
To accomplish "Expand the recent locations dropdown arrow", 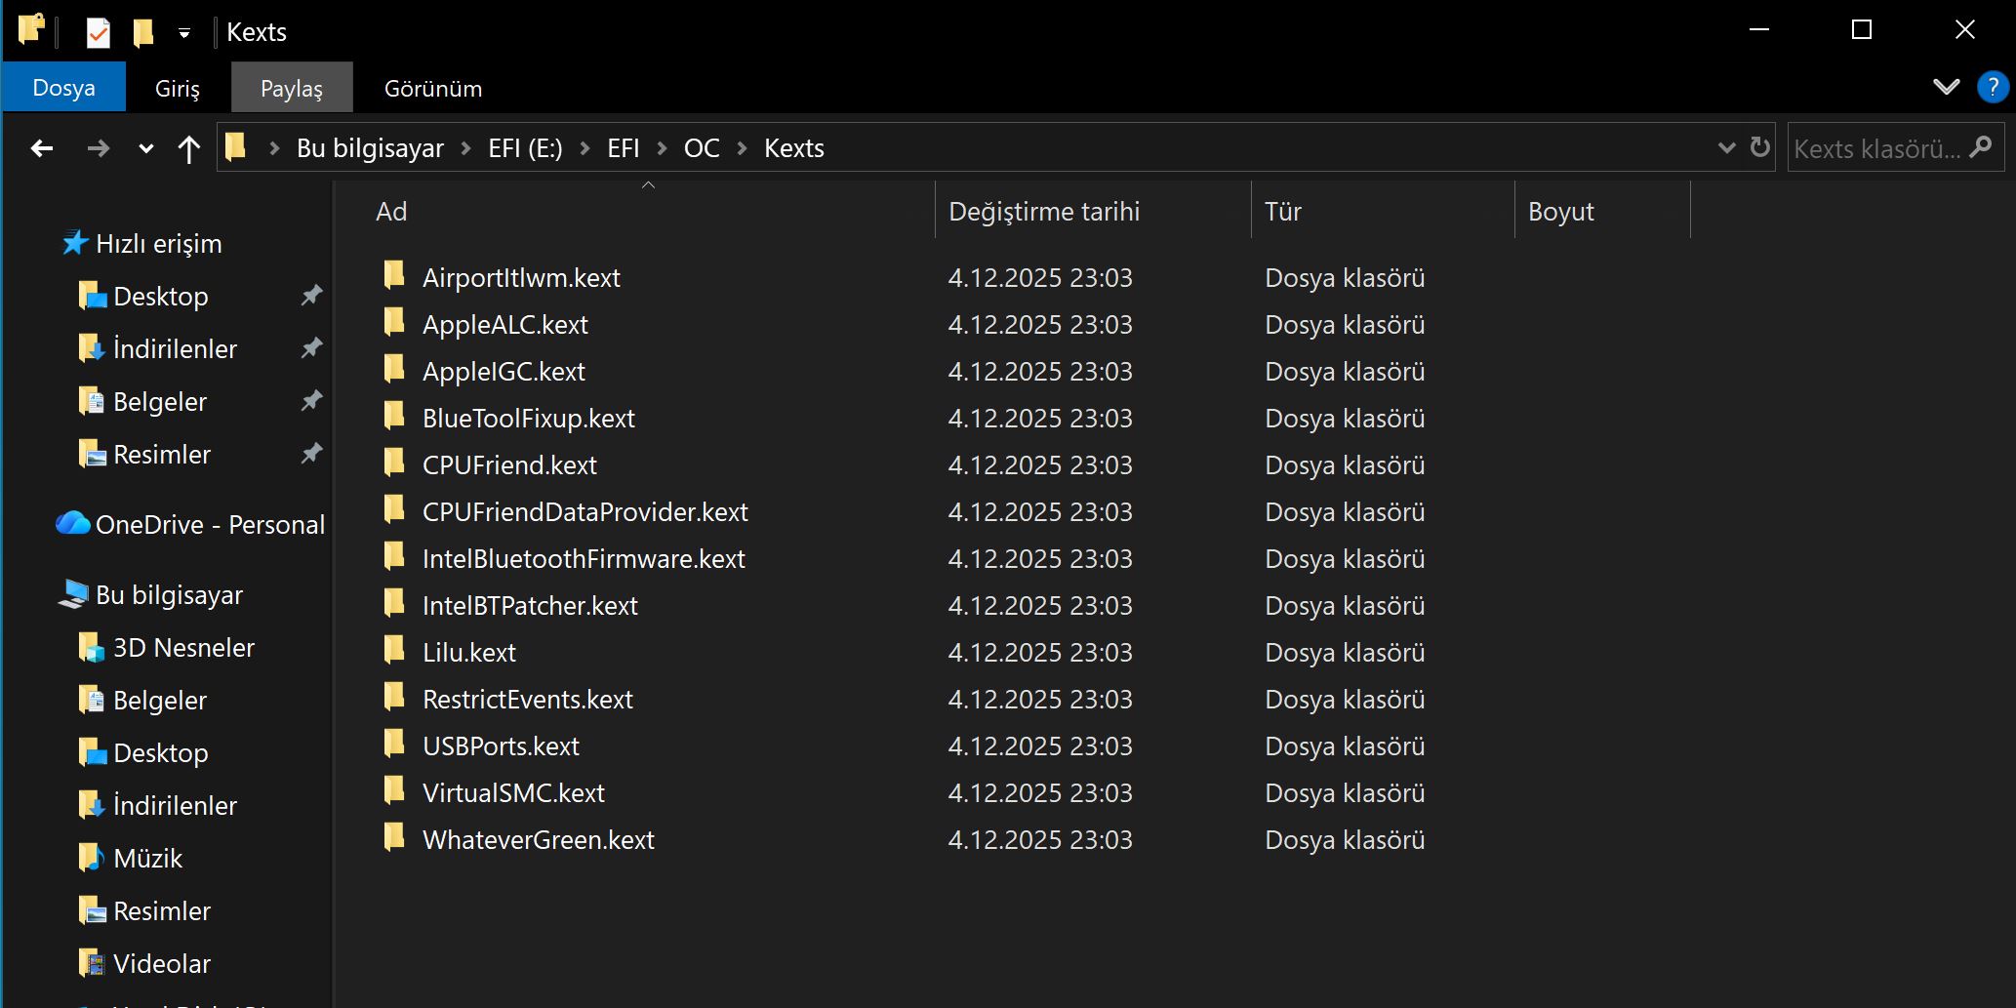I will coord(146,148).
